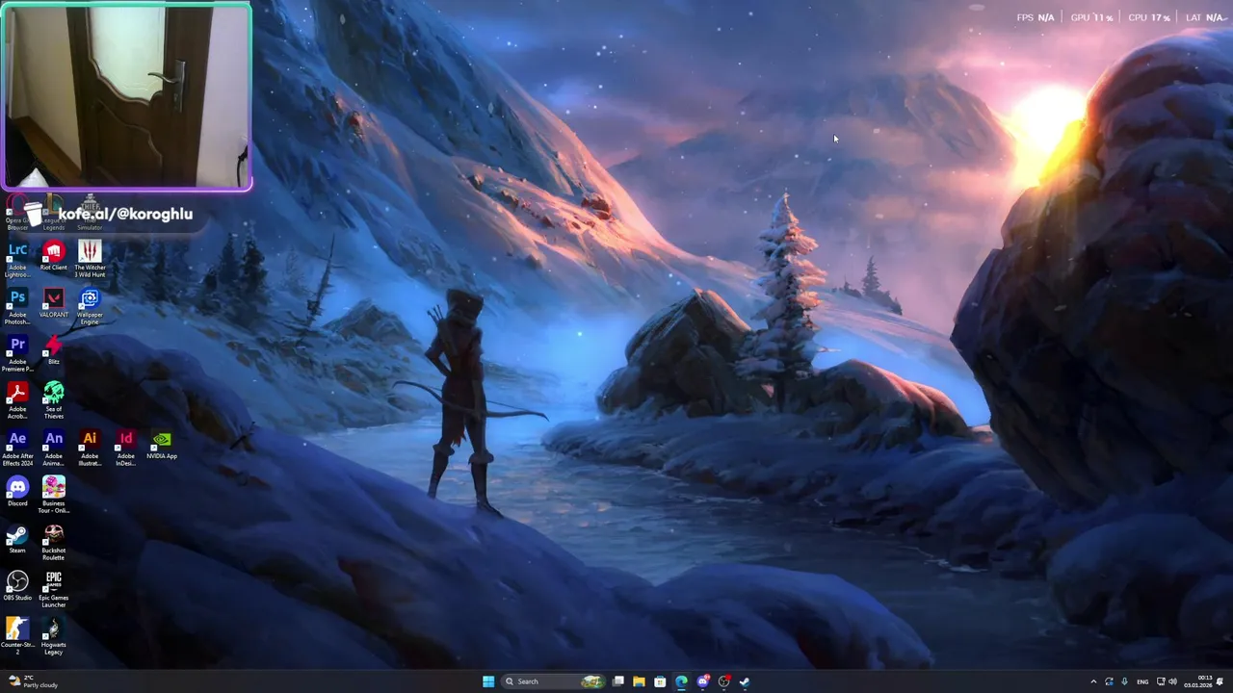Select the Adobe After Effects 2024 icon
The image size is (1233, 693).
pyautogui.click(x=17, y=448)
